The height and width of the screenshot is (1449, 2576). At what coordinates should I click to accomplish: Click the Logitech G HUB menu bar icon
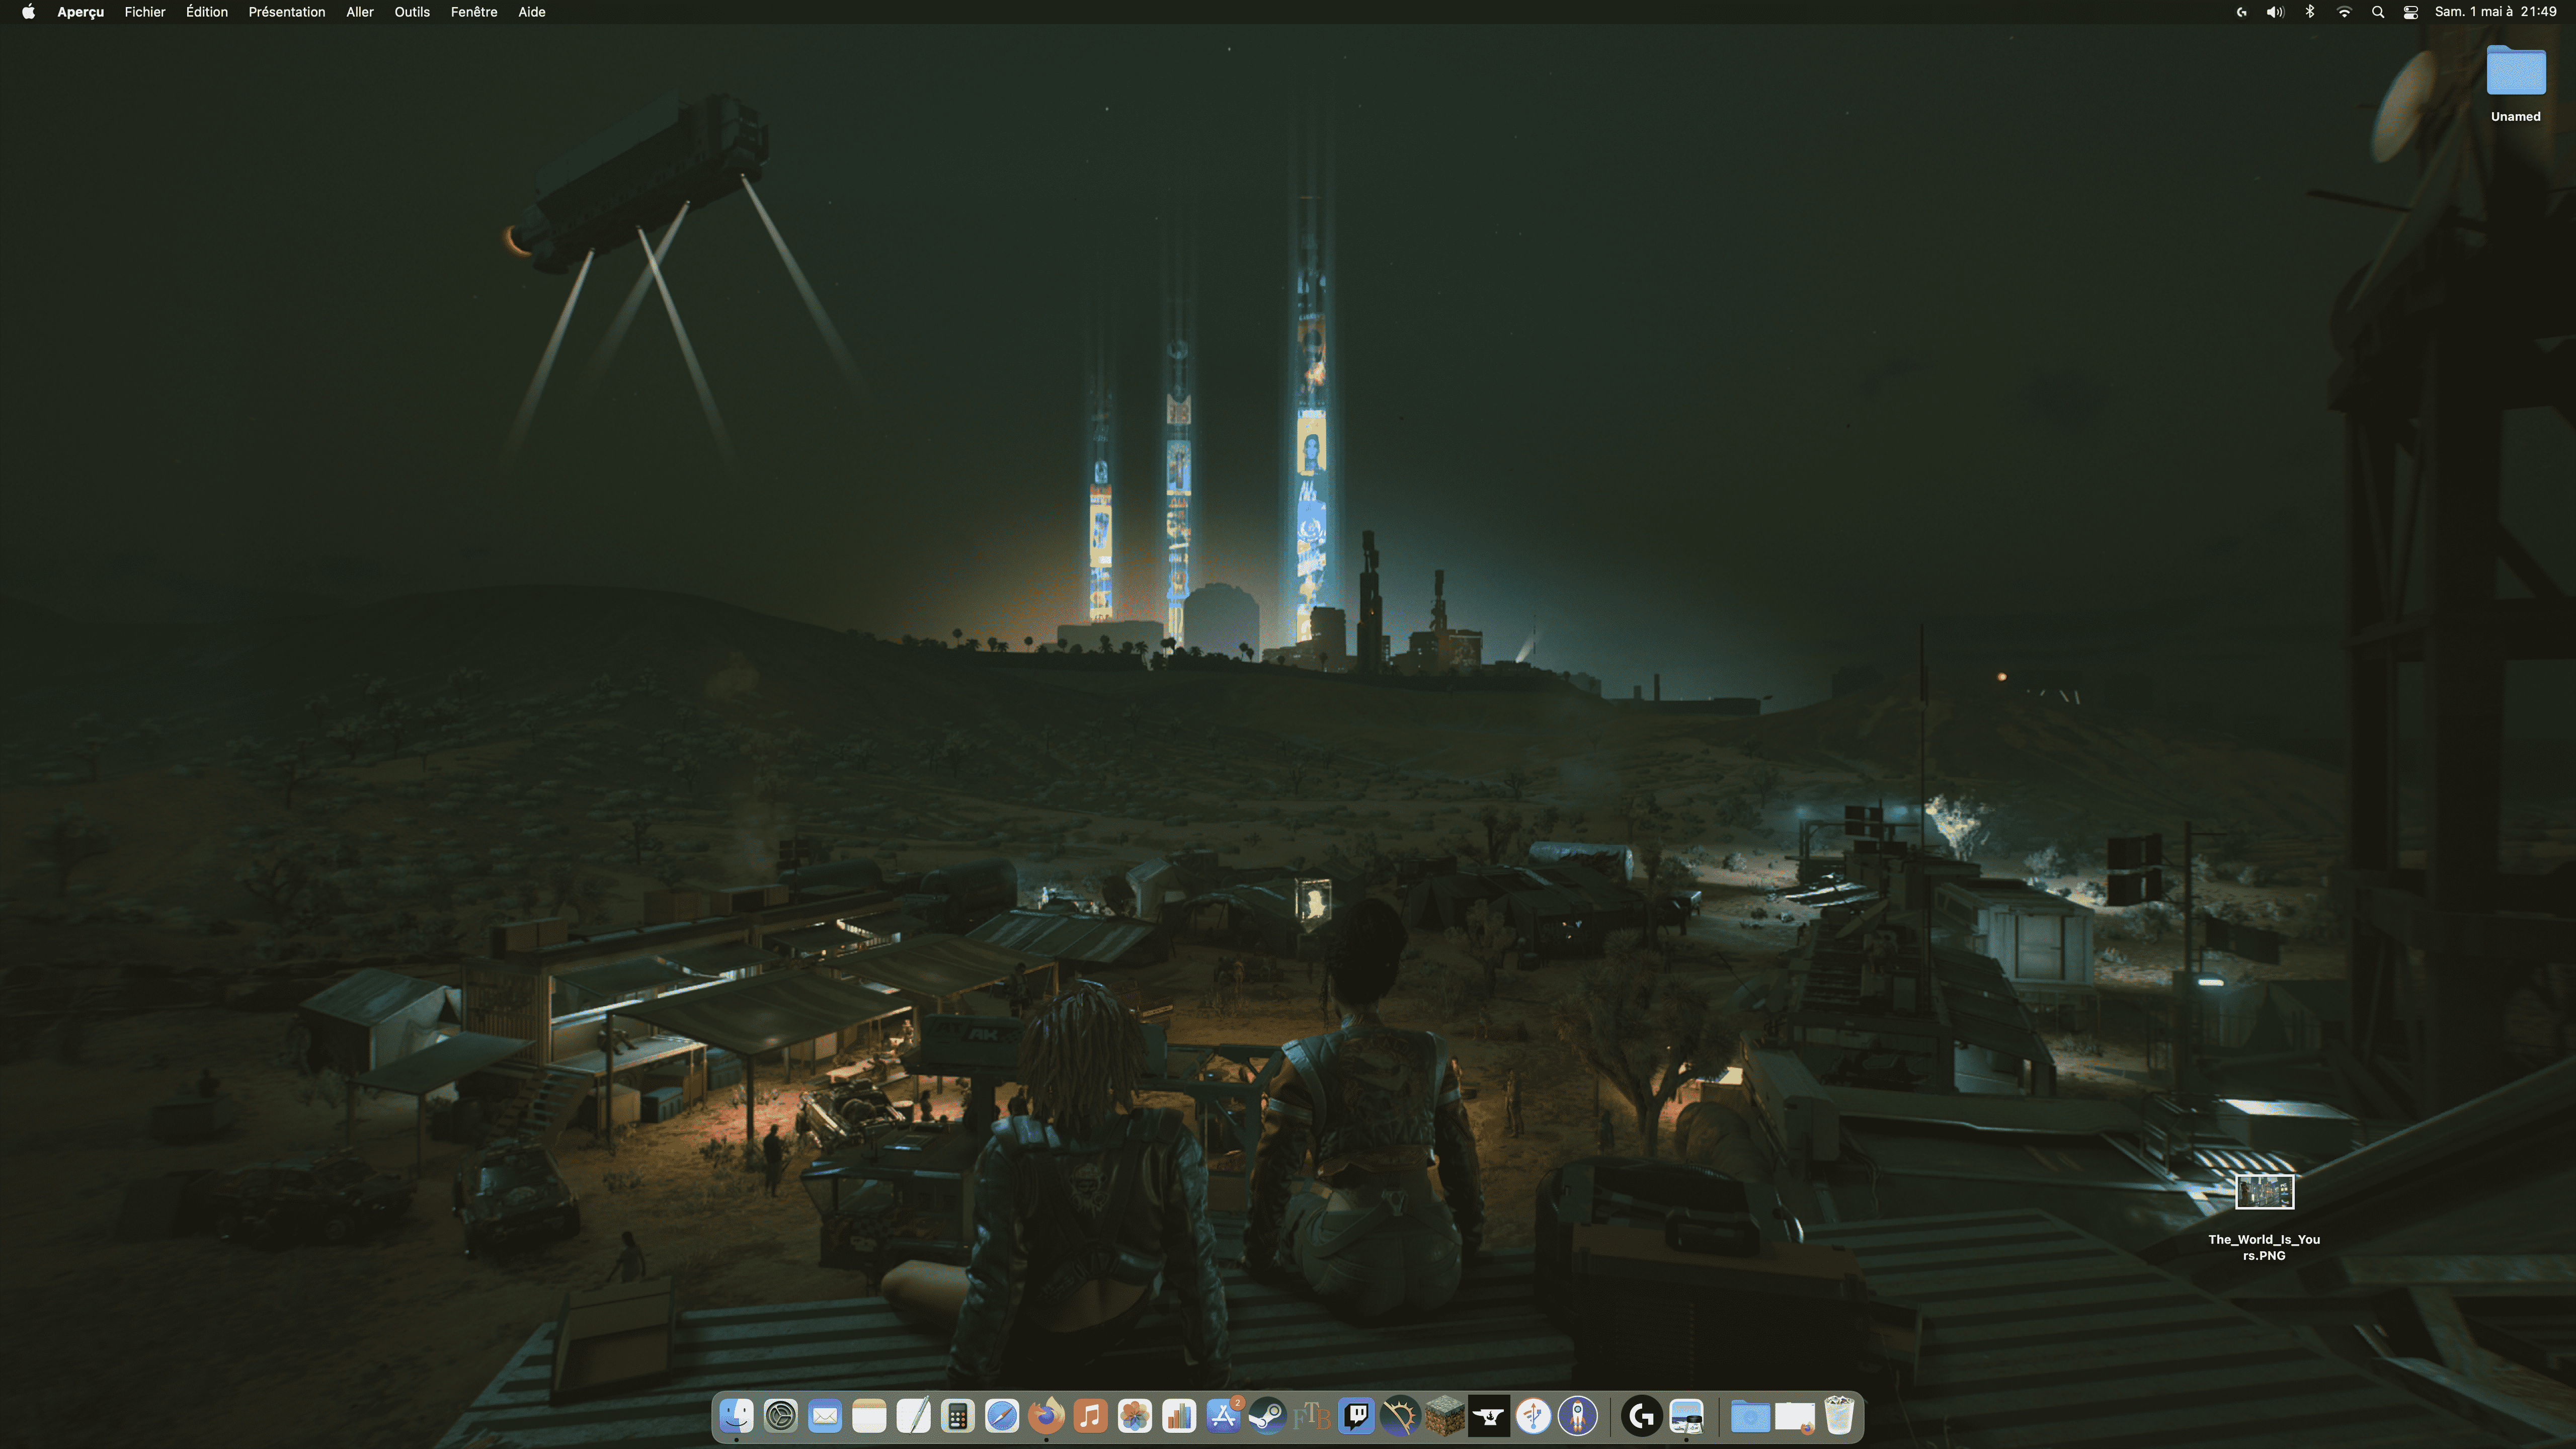click(2242, 12)
